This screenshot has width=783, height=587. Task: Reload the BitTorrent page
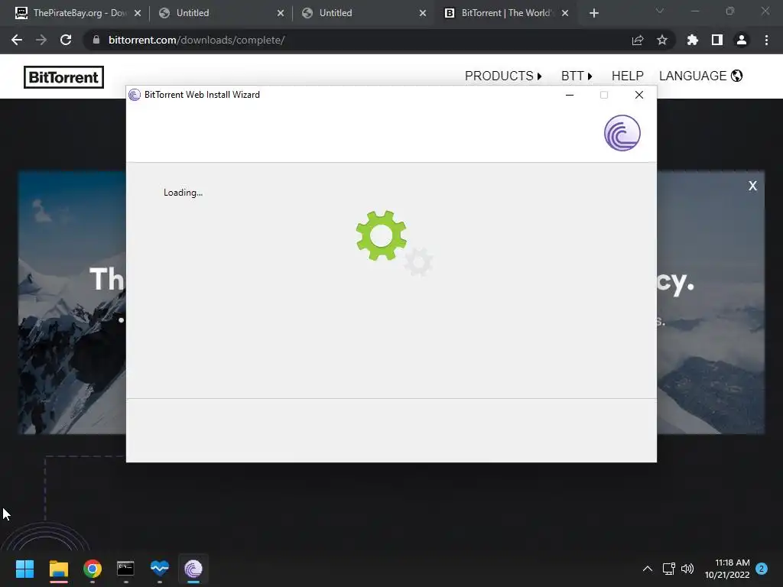click(x=66, y=40)
